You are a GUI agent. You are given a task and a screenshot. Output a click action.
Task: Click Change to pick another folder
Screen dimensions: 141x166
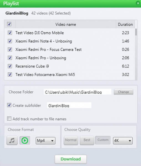point(124,92)
